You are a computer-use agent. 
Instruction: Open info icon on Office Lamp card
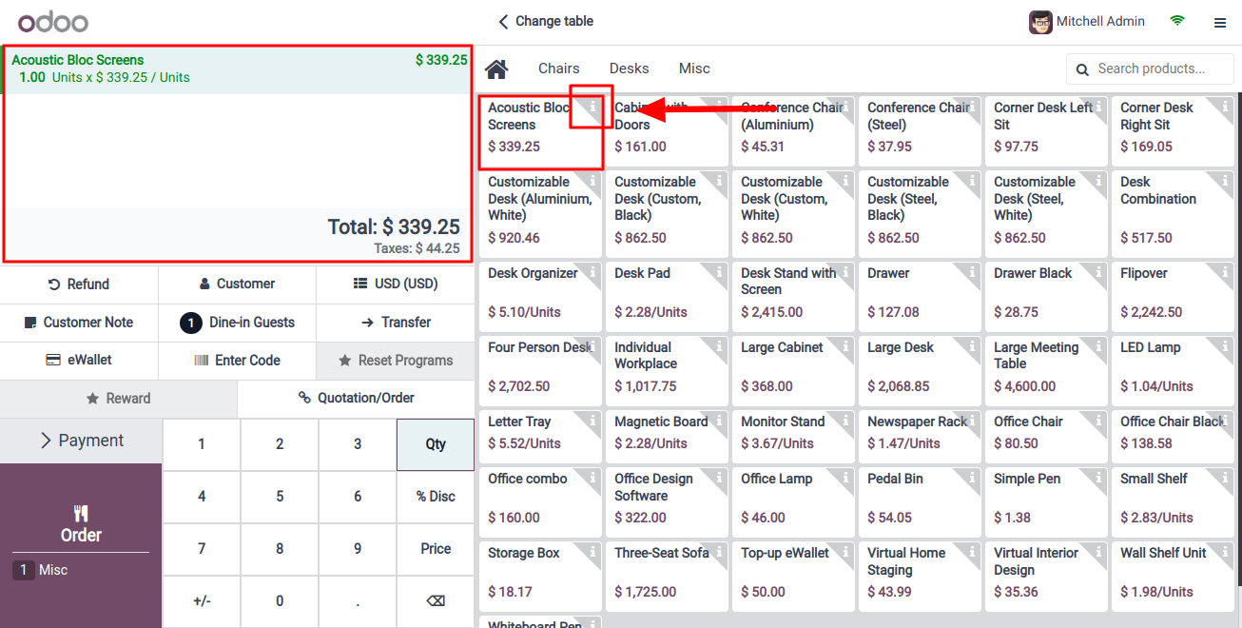click(x=845, y=478)
